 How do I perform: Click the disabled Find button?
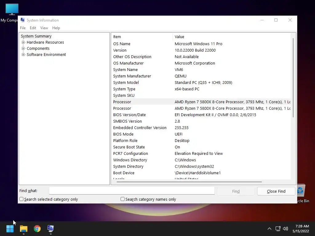pos(236,191)
